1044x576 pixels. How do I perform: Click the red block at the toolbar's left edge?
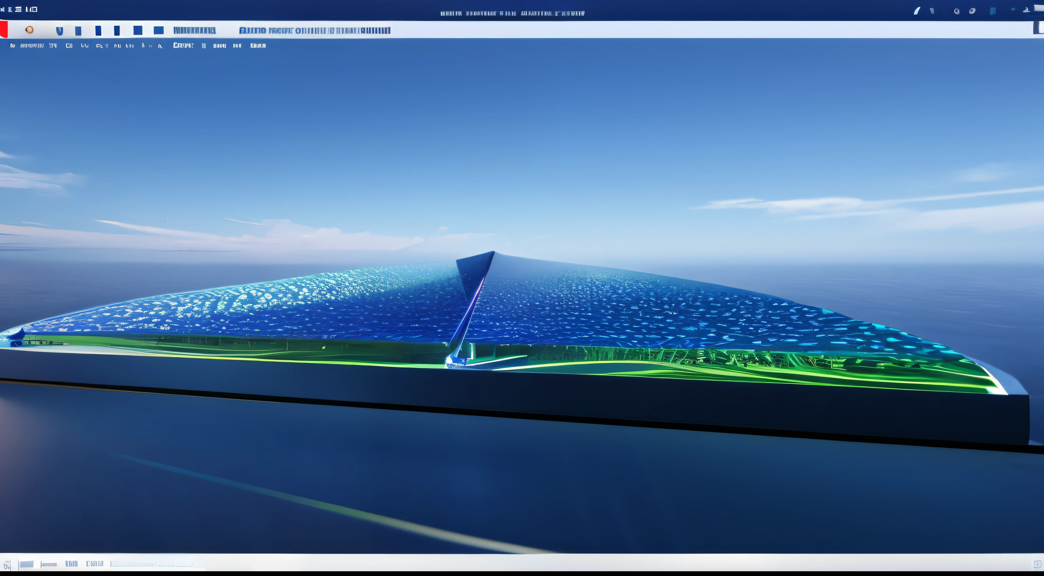pos(3,29)
